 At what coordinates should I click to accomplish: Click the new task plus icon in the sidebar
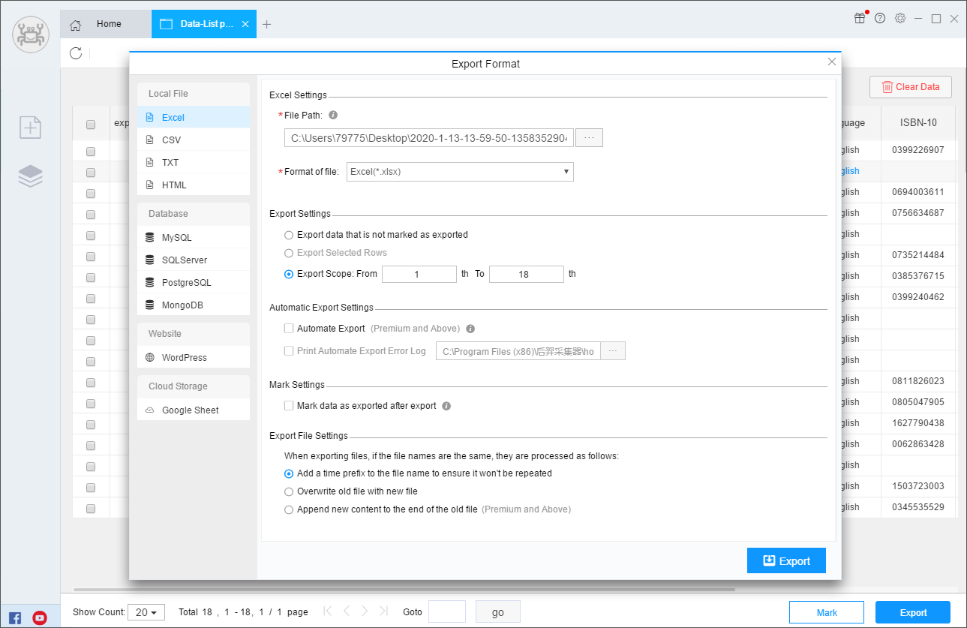[x=30, y=128]
